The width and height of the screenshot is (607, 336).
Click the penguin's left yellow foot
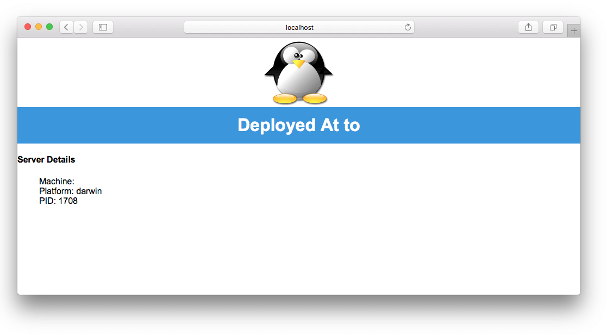[284, 98]
